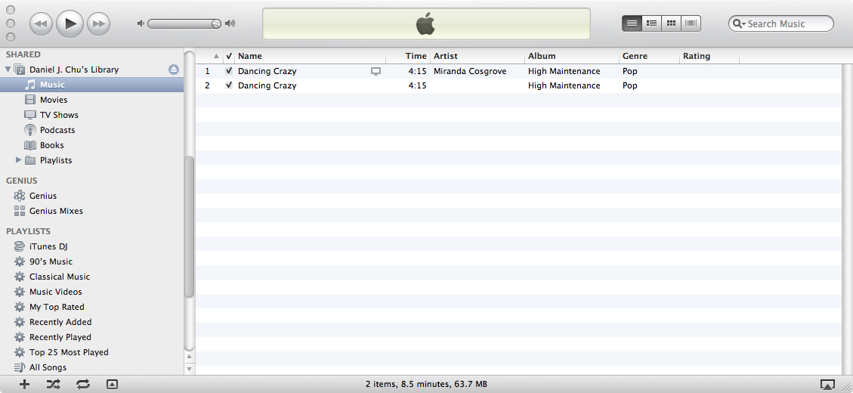
Task: Click the checkmark column header
Action: tap(229, 56)
